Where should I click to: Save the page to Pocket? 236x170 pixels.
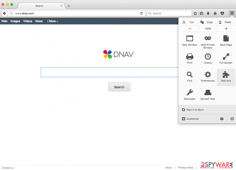222,13
